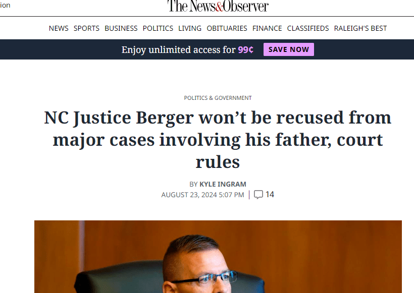Open the Business menu item
This screenshot has height=293, width=414.
121,28
